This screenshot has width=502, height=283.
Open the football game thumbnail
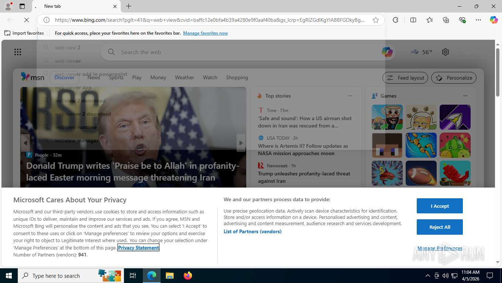[x=421, y=173]
